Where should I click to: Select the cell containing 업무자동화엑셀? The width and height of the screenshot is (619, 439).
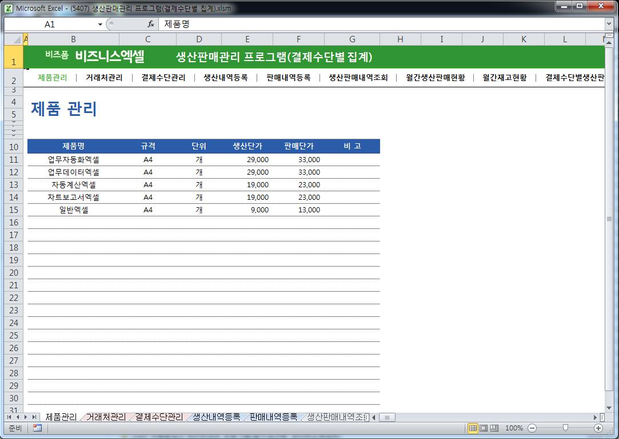(73, 160)
